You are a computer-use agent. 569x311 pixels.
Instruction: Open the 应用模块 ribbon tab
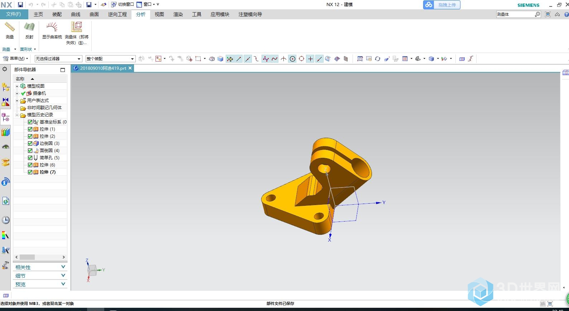pos(220,14)
